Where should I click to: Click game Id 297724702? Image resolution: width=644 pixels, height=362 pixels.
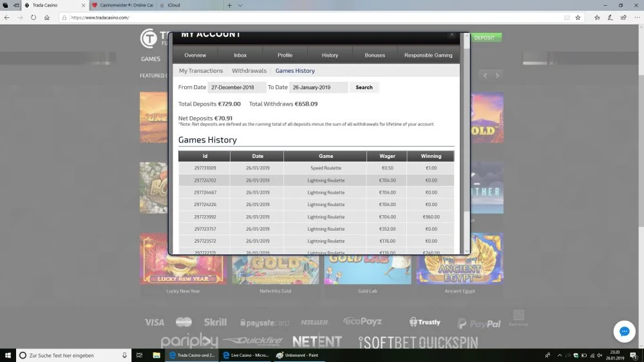click(x=205, y=180)
